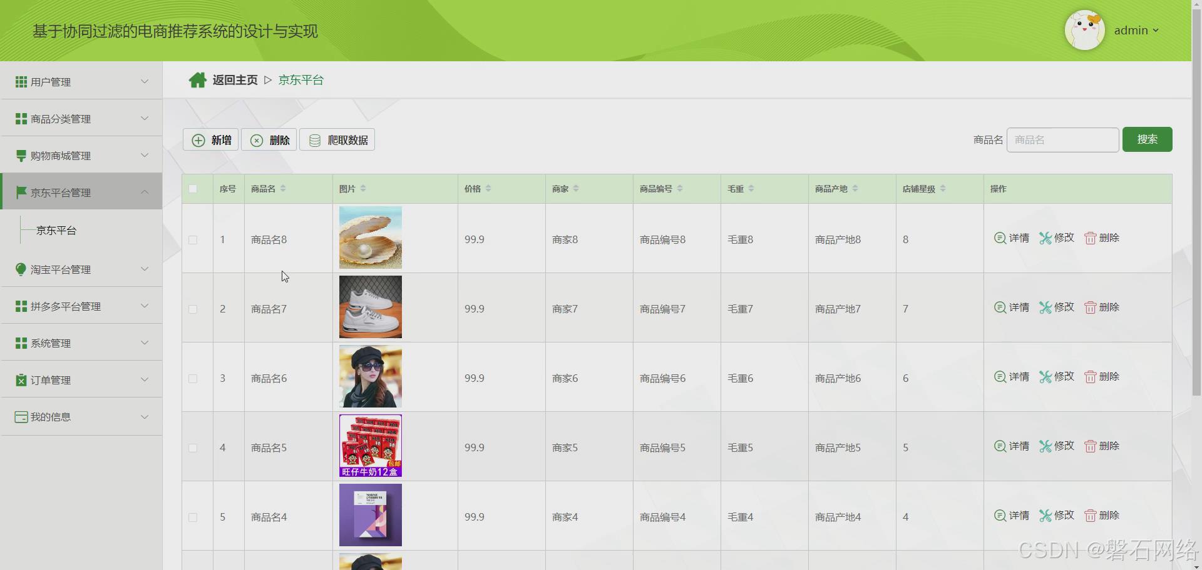Click the 新增 button

pyautogui.click(x=211, y=140)
